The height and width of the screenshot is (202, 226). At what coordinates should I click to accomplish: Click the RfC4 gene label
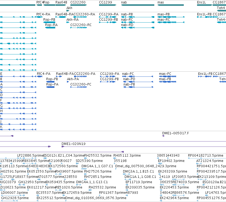coord(40,2)
